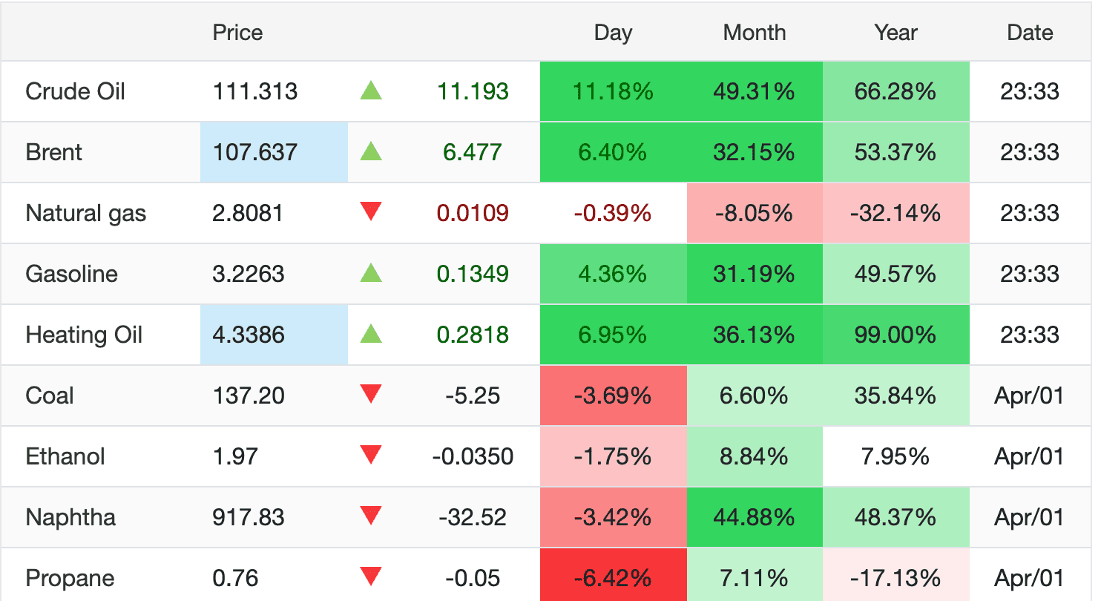Sort by the Month column header
The image size is (1101, 601).
(754, 33)
